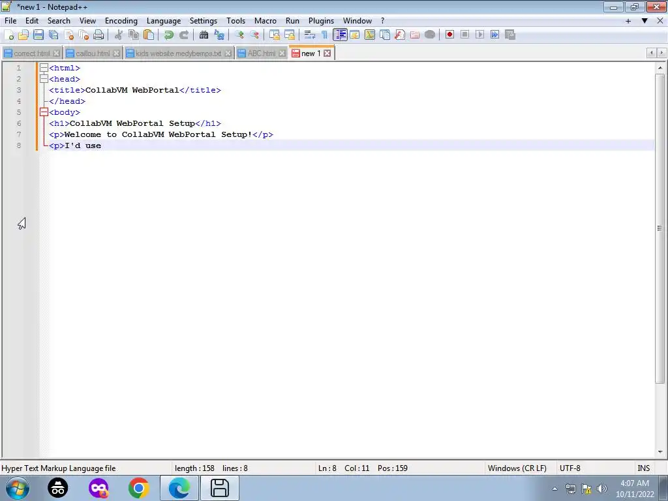
Task: Collapse the body fold marker on line 5
Action: coord(44,112)
